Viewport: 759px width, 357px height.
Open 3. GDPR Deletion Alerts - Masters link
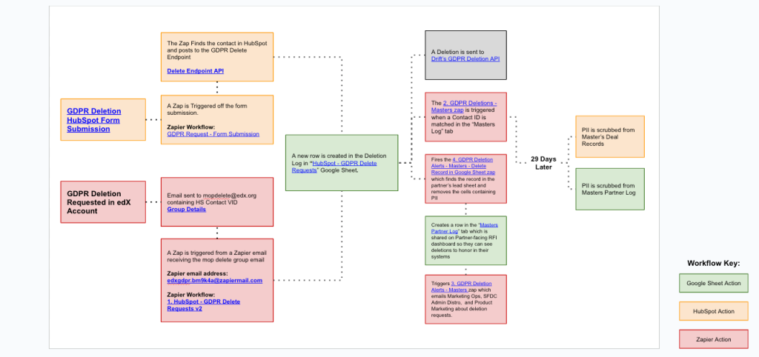click(470, 284)
